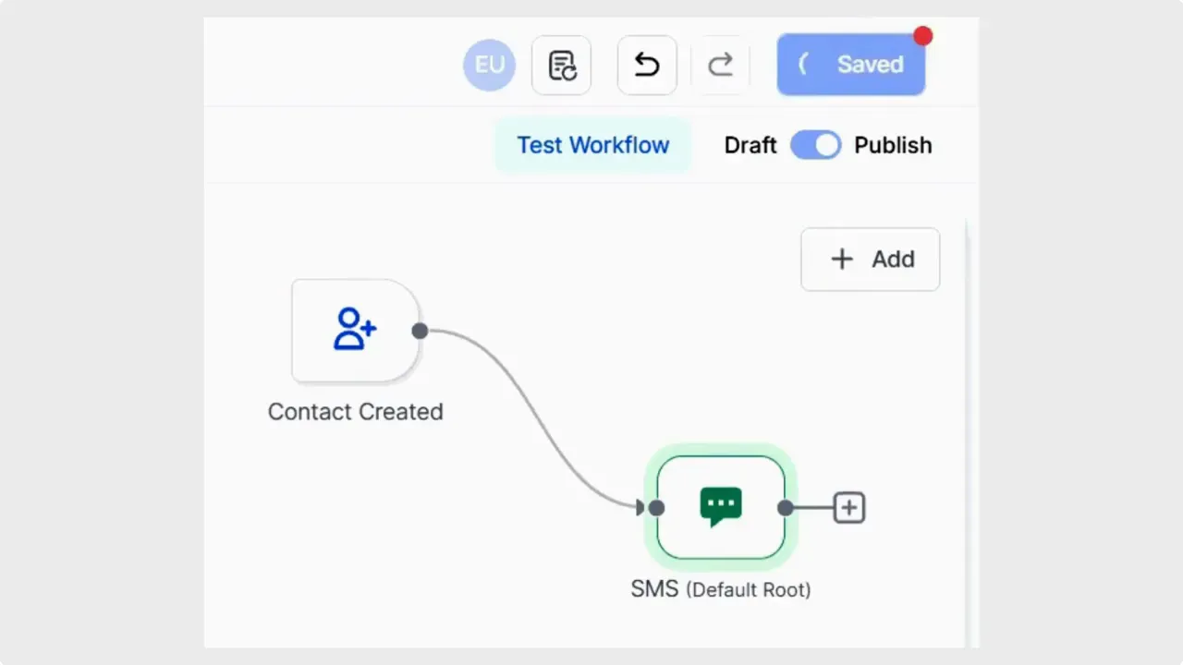Click the Draft label beside the toggle

750,145
